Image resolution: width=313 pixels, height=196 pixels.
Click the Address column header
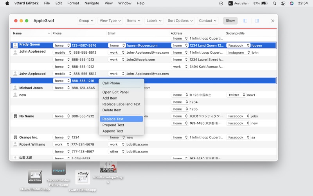(197, 33)
